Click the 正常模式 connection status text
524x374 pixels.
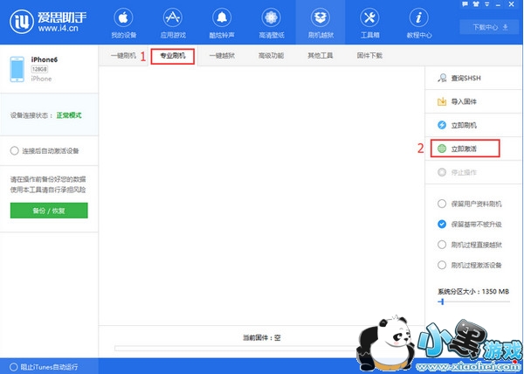[69, 115]
